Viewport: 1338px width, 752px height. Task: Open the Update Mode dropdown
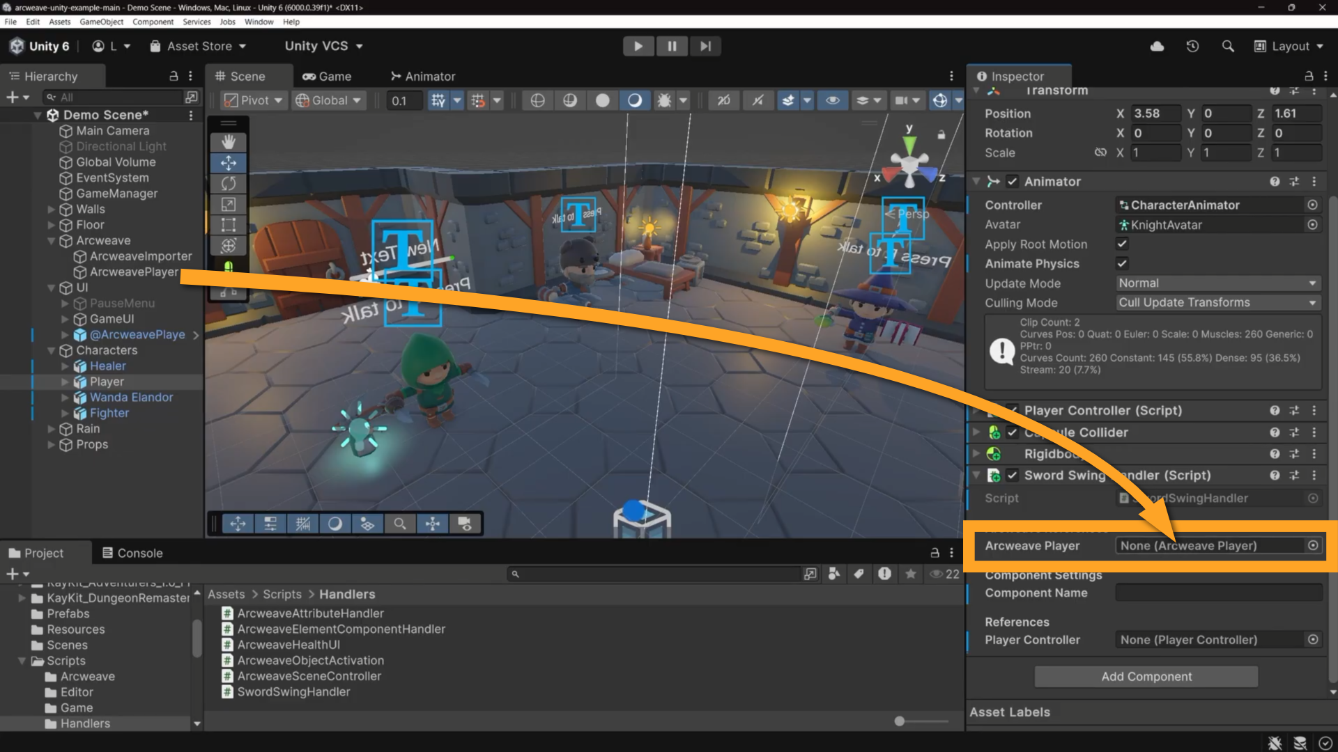[x=1218, y=283]
